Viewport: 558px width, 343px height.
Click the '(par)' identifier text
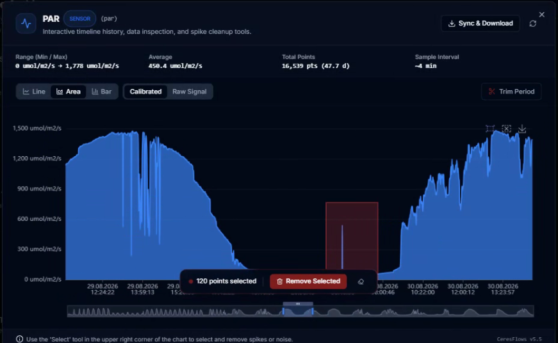109,19
